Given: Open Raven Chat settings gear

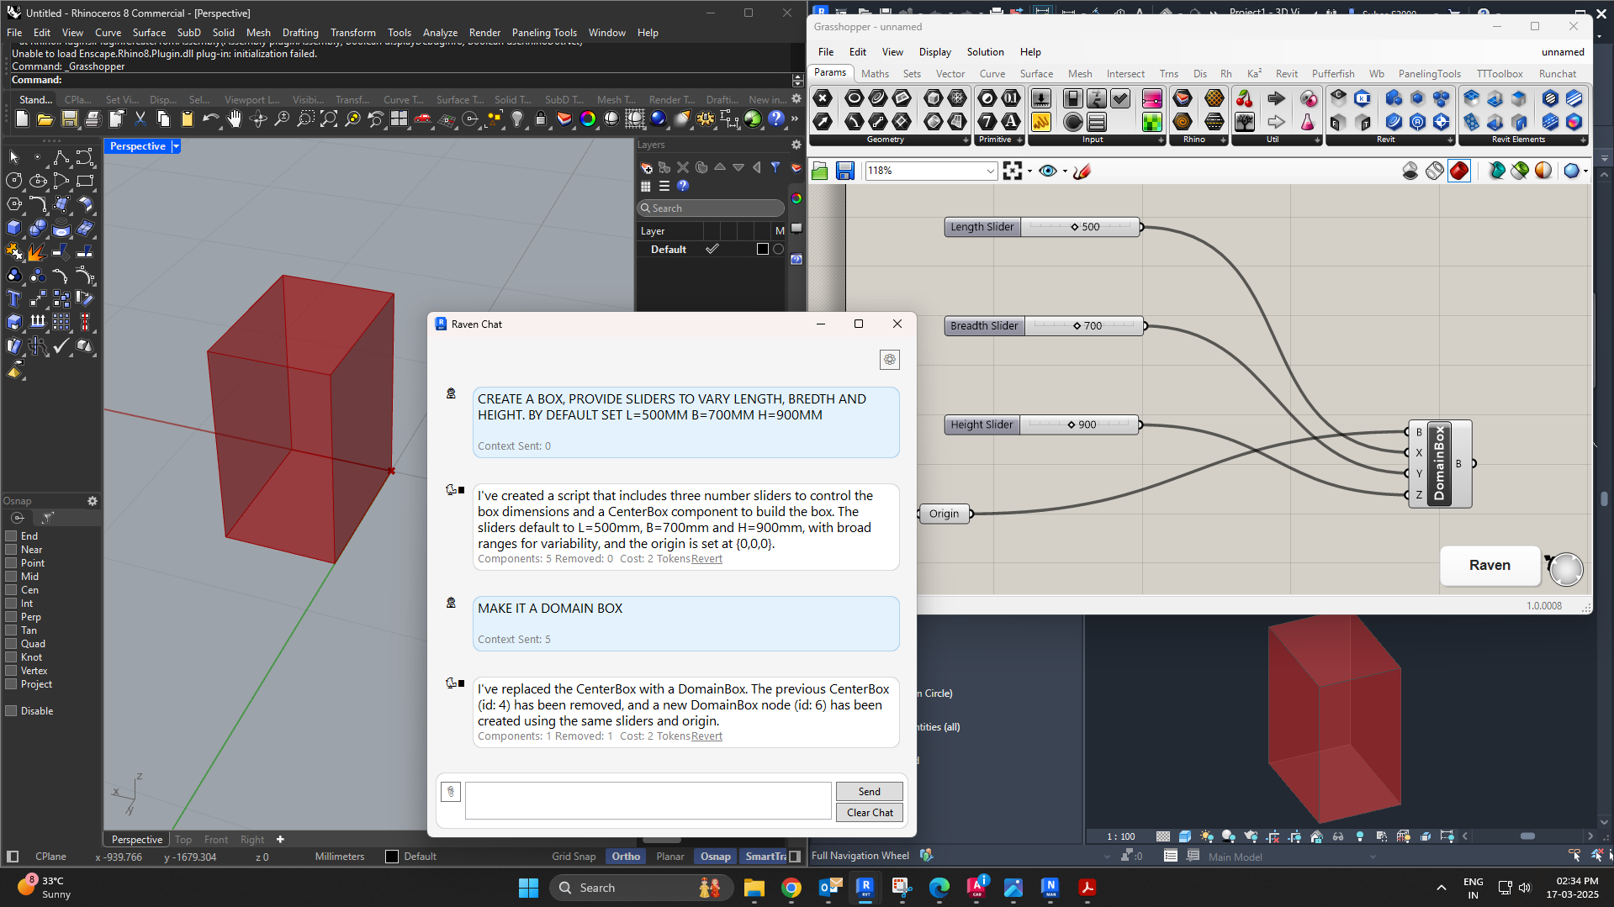Looking at the screenshot, I should pyautogui.click(x=889, y=359).
